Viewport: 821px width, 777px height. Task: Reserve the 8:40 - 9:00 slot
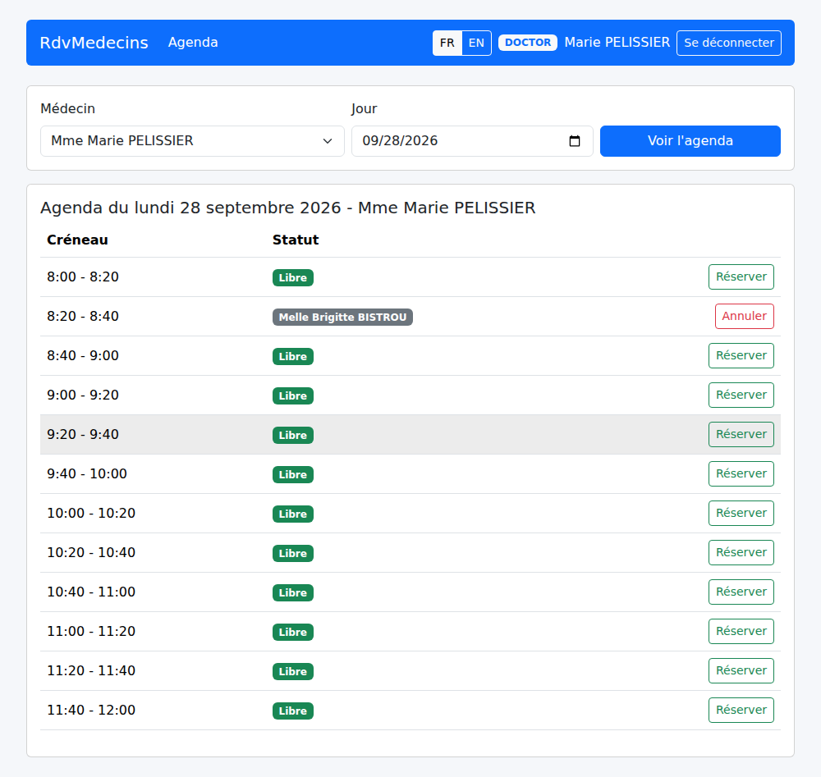point(741,356)
